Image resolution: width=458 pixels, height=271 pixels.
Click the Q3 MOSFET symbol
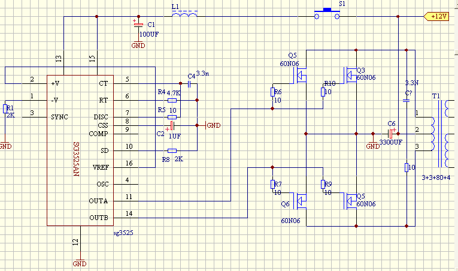pos(350,74)
